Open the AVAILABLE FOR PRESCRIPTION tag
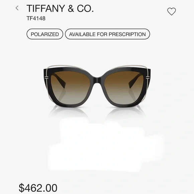The image size is (194, 194). coord(107,34)
